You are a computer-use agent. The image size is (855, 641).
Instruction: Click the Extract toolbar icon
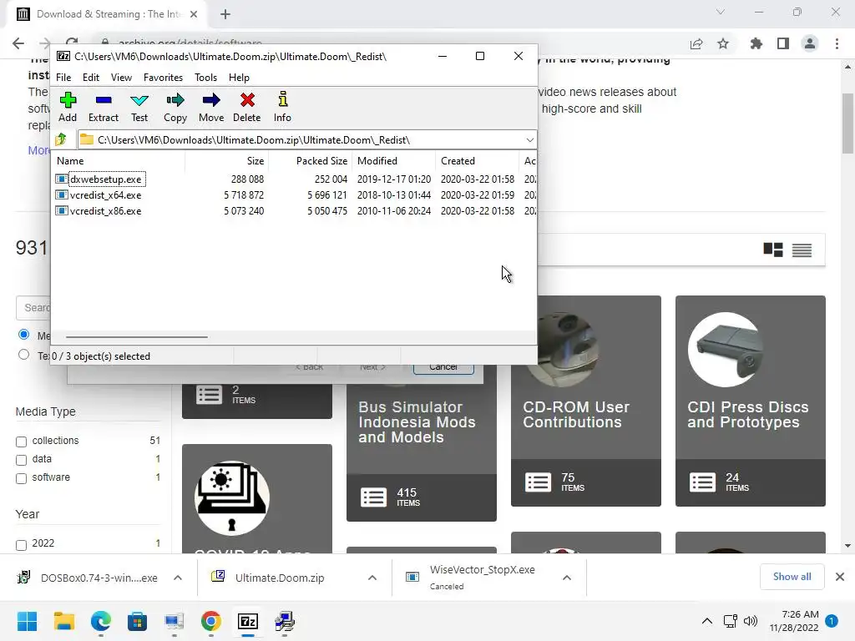click(x=103, y=108)
